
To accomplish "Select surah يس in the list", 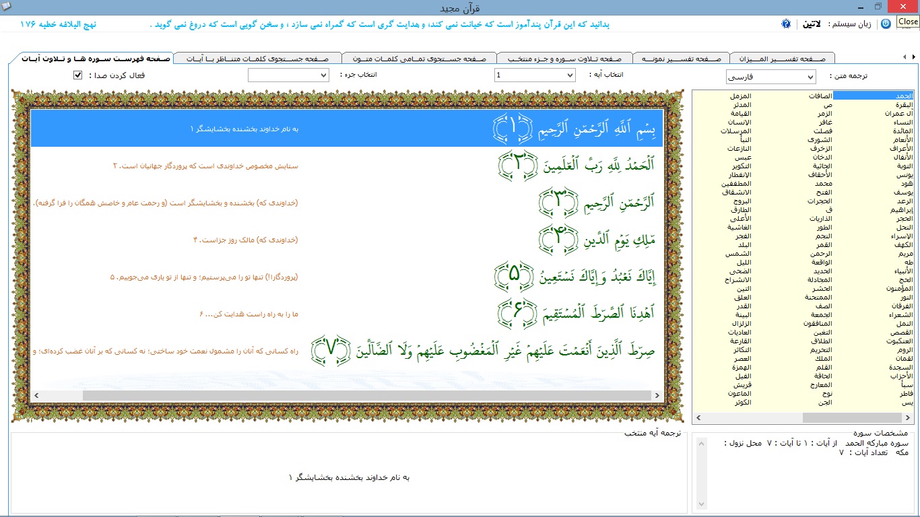I will 908,403.
